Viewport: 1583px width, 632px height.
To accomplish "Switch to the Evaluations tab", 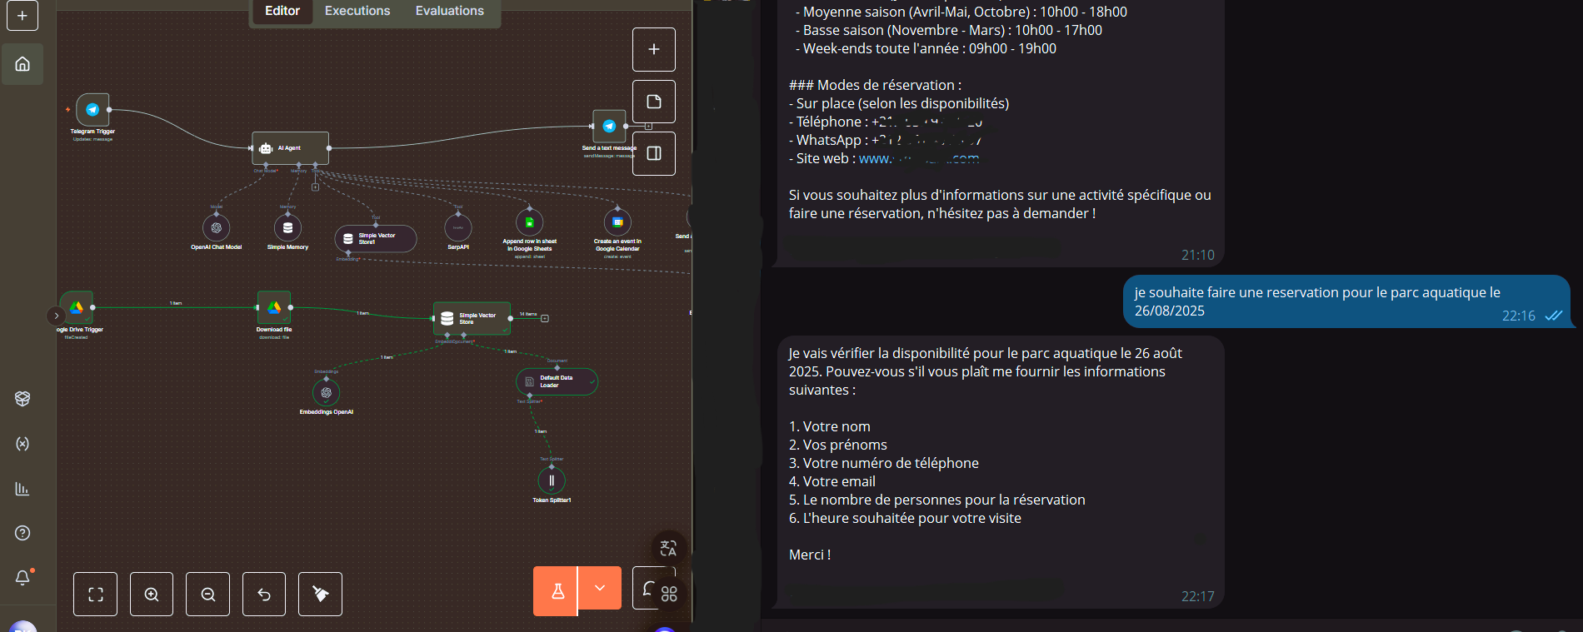I will click(x=449, y=11).
